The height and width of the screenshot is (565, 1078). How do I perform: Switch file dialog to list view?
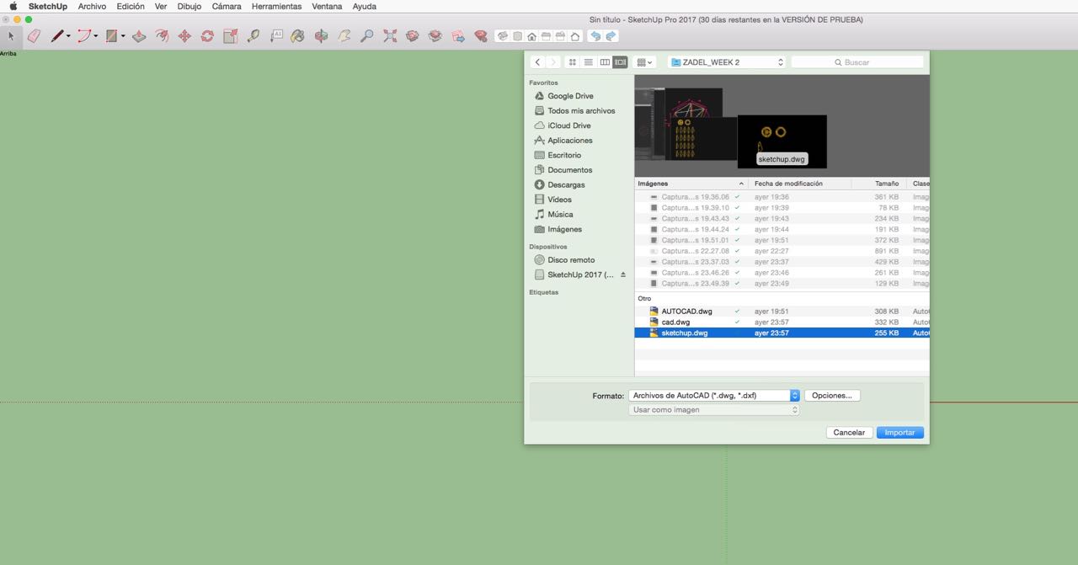589,62
